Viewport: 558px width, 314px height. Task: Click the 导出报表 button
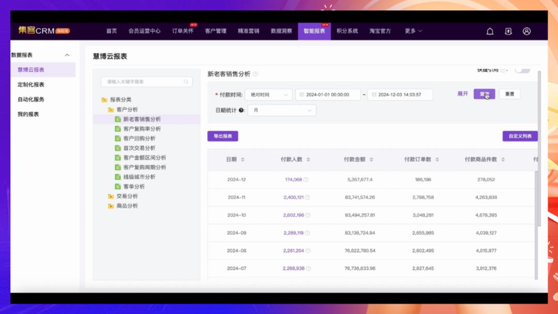pos(223,136)
